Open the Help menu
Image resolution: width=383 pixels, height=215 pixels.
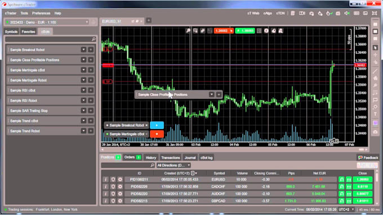57,13
